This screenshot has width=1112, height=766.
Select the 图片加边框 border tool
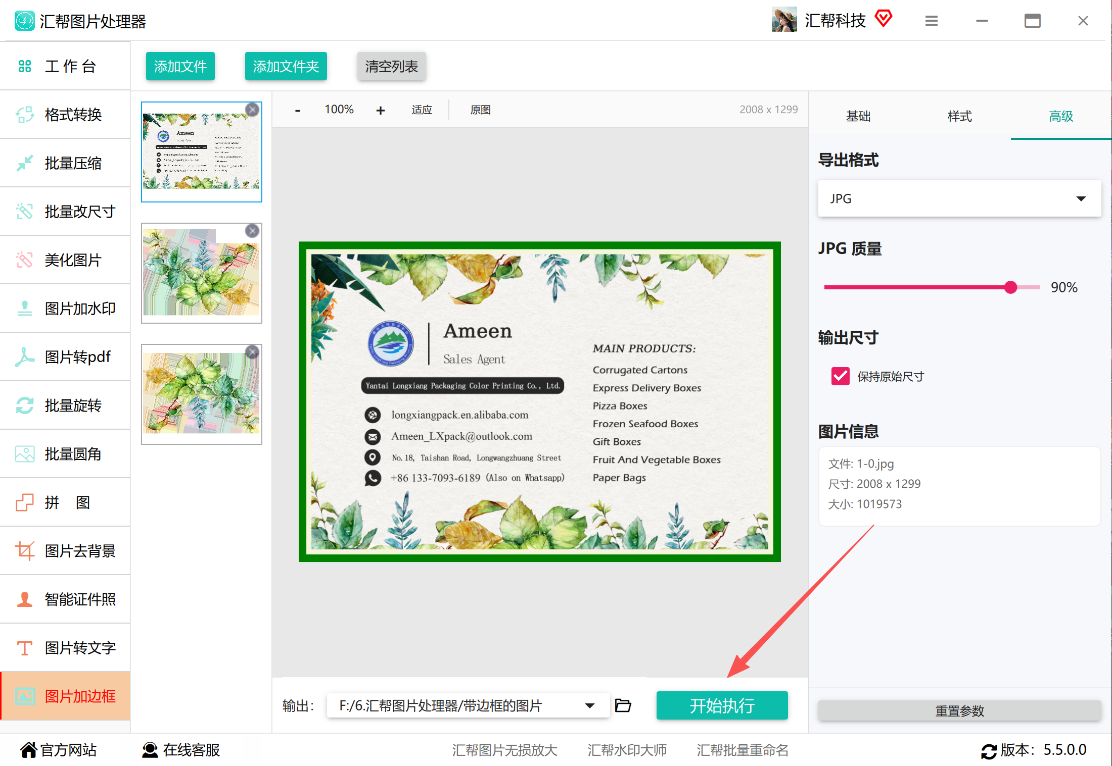pyautogui.click(x=65, y=696)
